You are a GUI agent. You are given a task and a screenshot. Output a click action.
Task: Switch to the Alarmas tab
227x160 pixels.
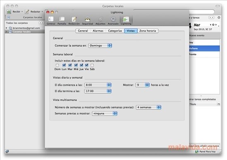98,31
